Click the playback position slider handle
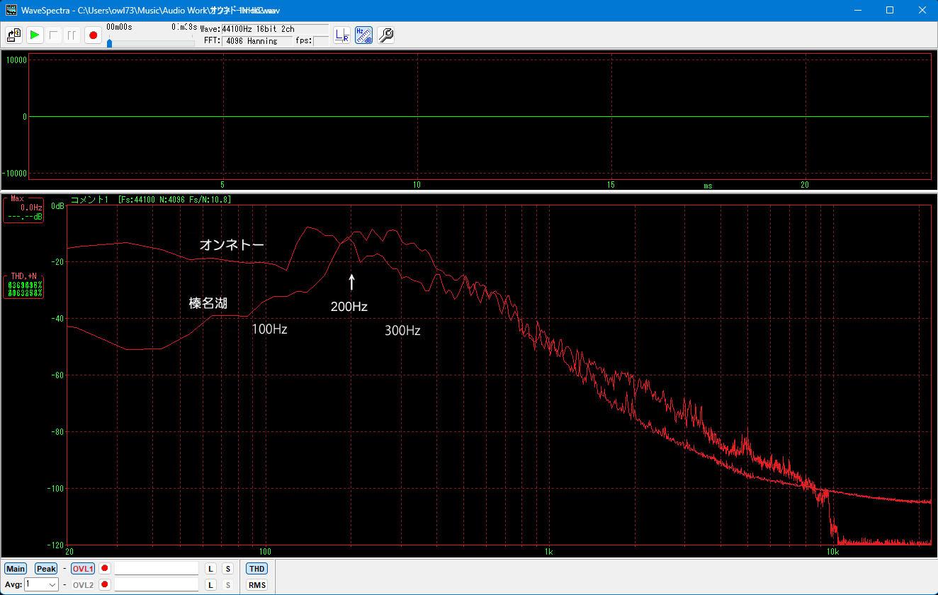This screenshot has width=938, height=595. (x=109, y=43)
